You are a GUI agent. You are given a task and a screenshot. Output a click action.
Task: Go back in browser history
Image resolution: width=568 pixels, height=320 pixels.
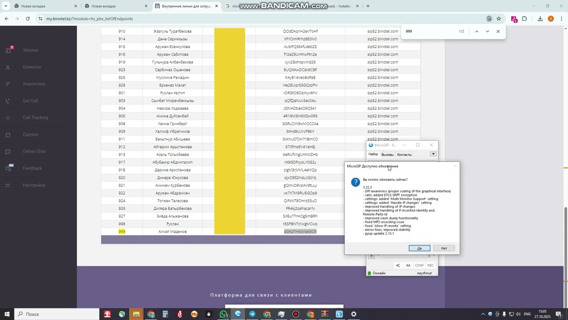(x=6, y=19)
